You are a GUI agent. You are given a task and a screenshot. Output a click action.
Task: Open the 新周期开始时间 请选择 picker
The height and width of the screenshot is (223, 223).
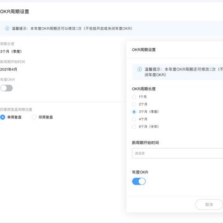(177, 153)
